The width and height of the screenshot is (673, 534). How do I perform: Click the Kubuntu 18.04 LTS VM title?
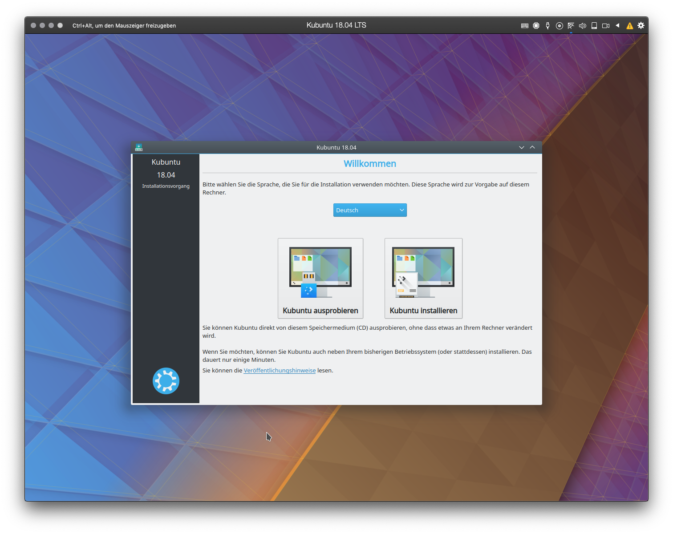336,25
